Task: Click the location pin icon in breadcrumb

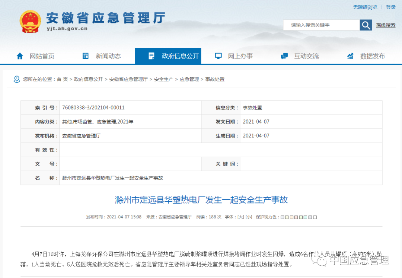Action: click(x=17, y=79)
